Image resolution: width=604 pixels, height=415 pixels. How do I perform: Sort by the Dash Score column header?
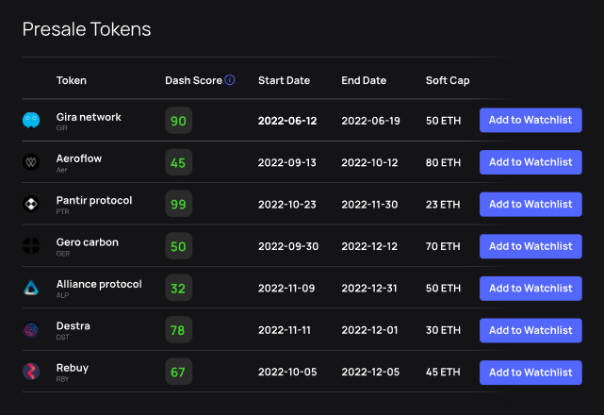tap(193, 80)
